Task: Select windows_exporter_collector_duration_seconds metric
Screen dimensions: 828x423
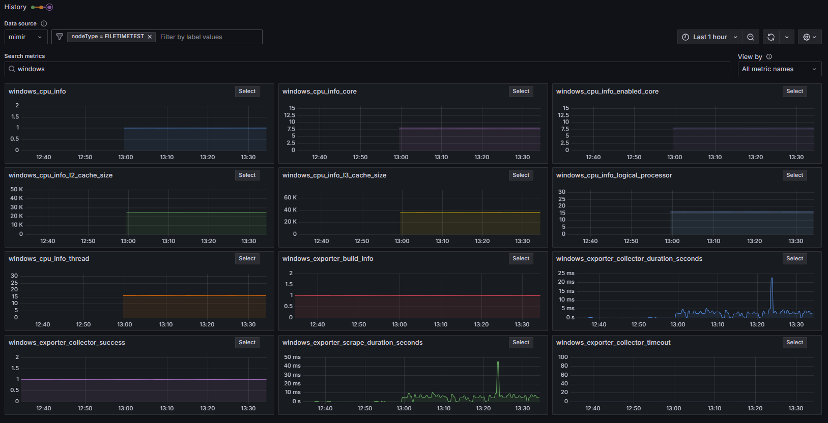Action: [x=795, y=259]
